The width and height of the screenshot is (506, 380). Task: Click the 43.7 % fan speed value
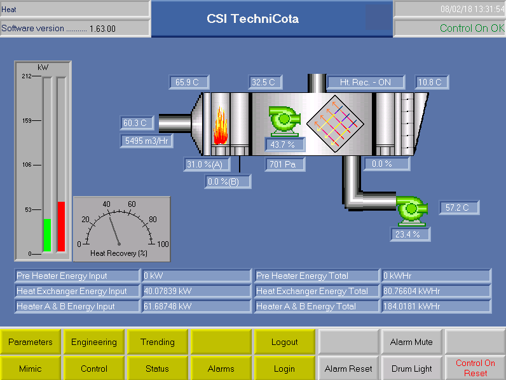coord(285,144)
